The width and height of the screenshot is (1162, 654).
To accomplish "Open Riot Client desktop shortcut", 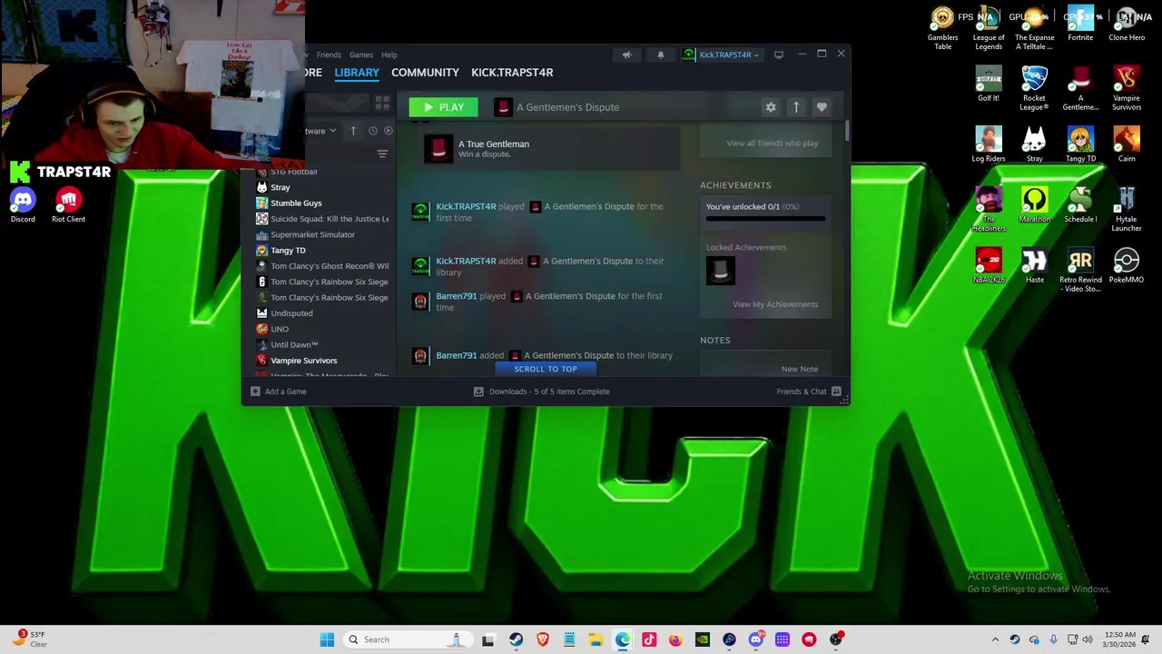I will pos(68,205).
